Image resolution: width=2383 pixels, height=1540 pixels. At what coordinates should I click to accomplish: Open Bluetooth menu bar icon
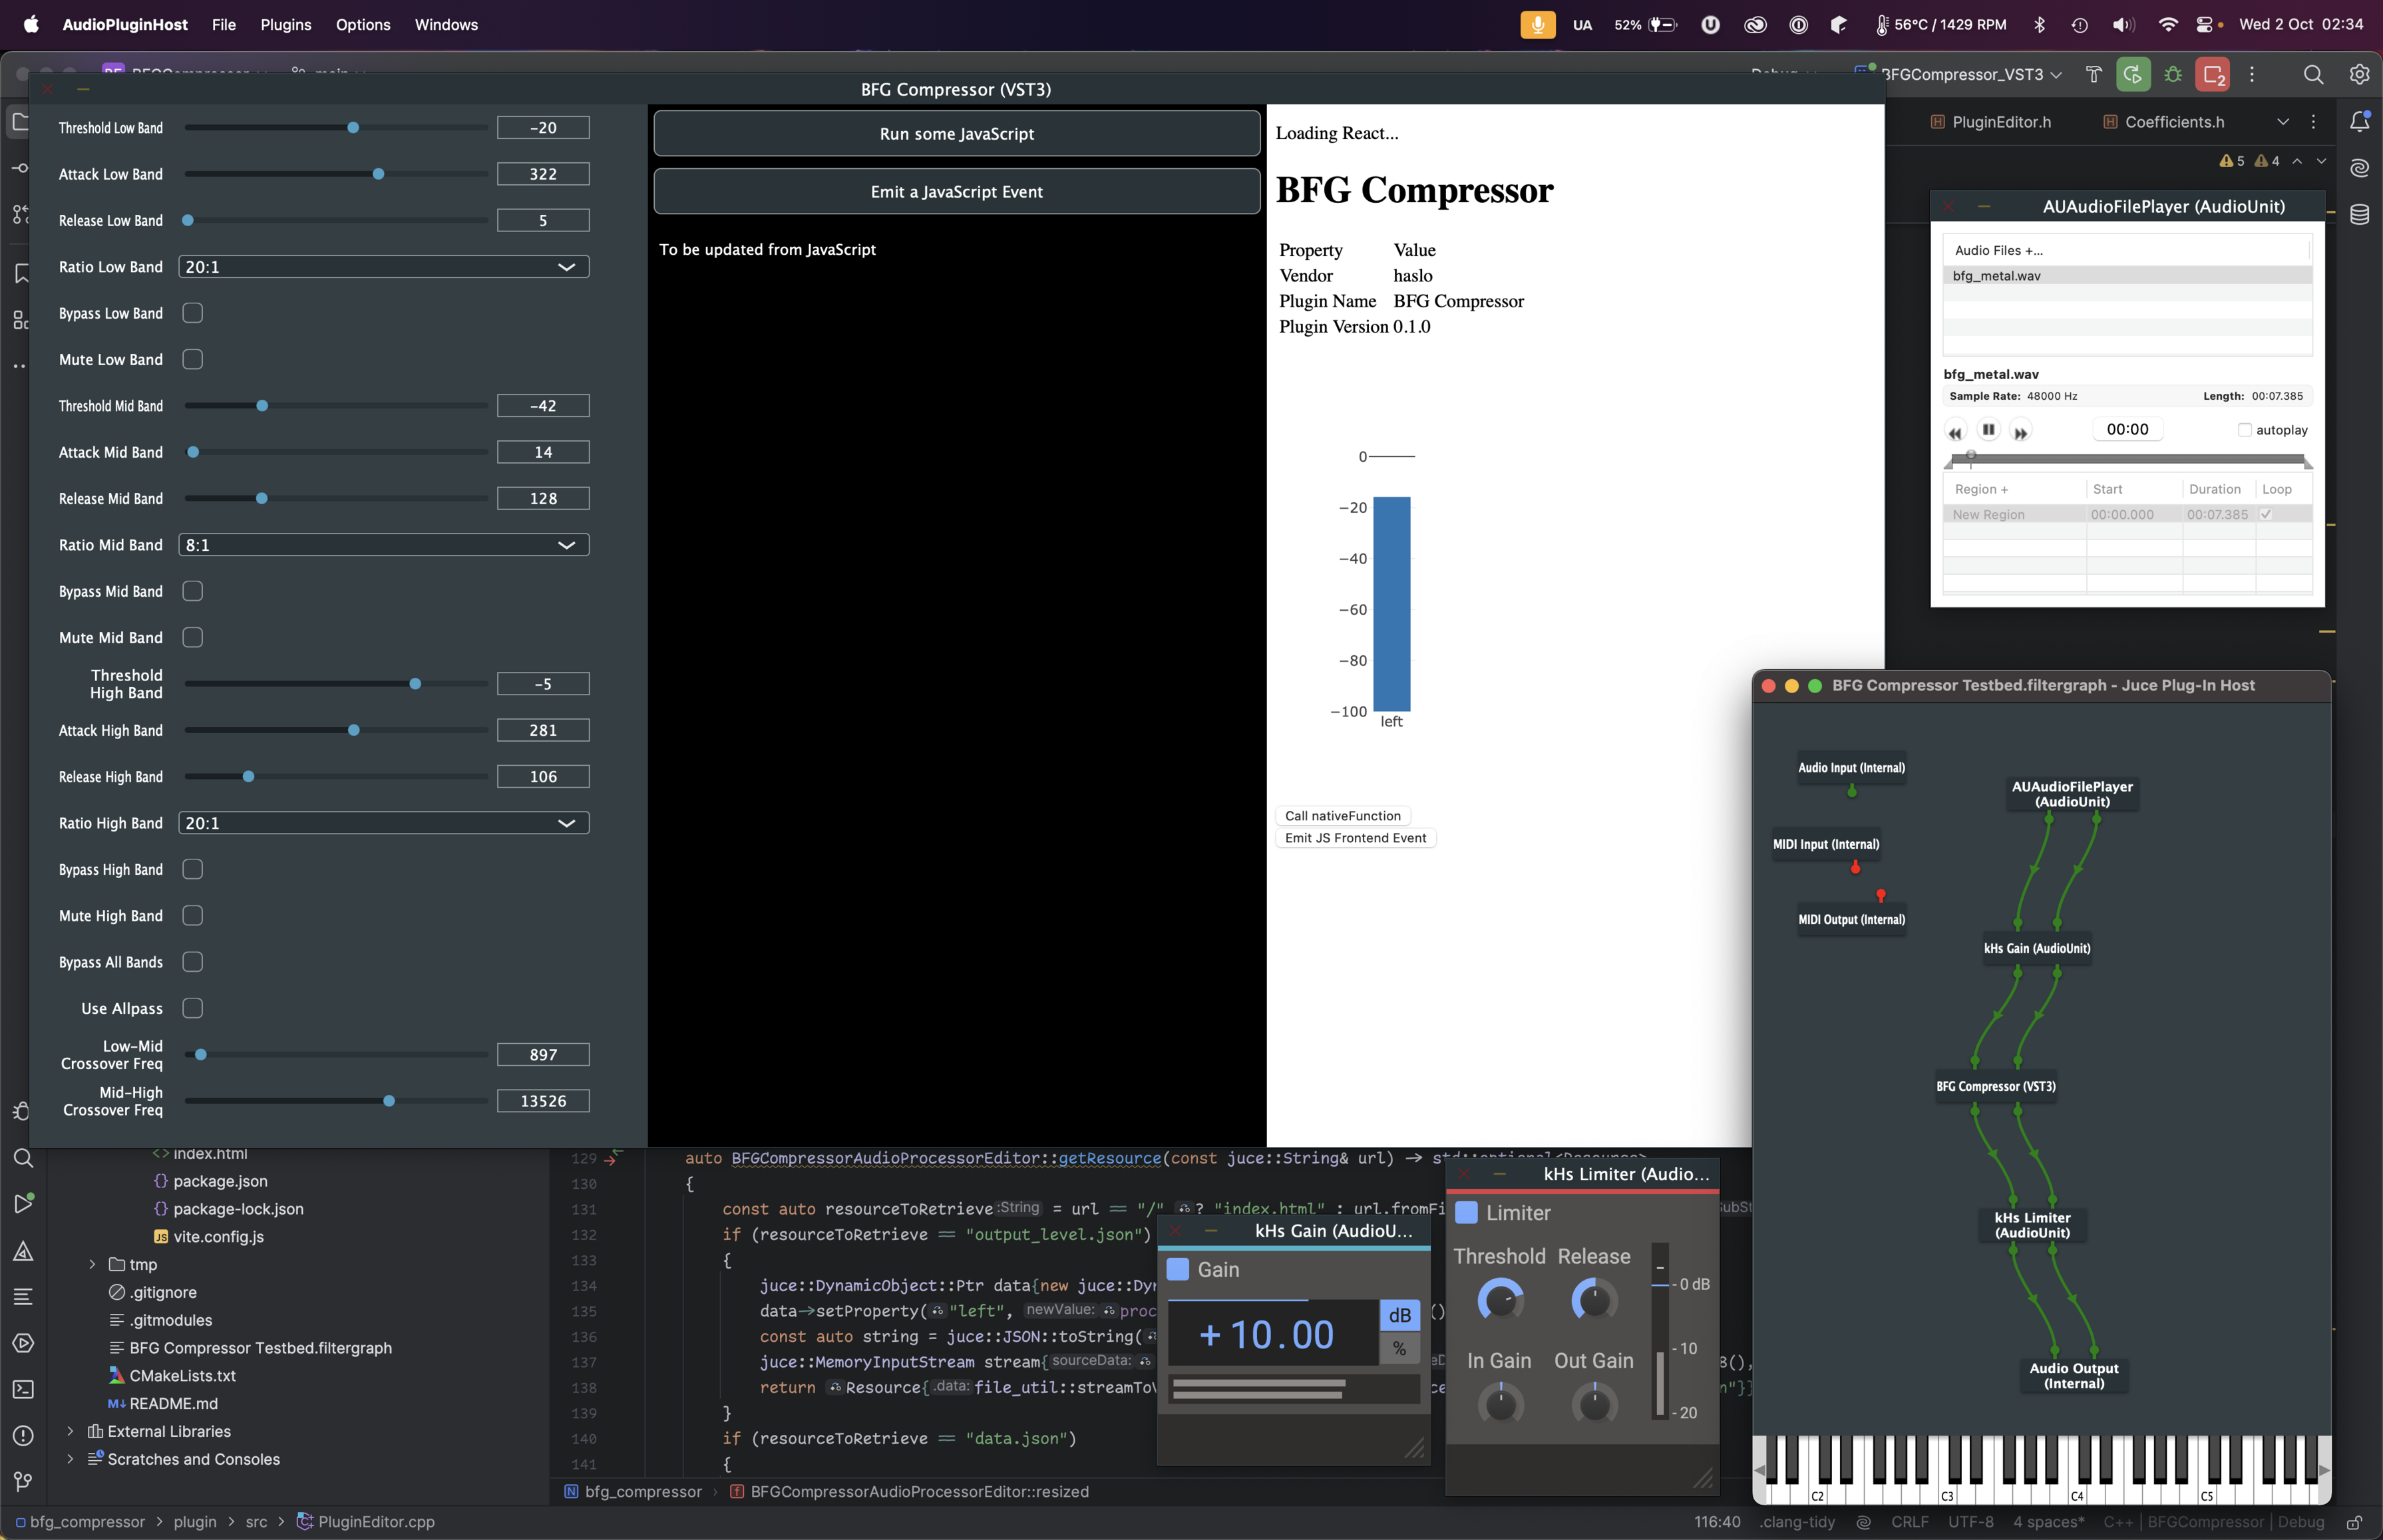2039,24
